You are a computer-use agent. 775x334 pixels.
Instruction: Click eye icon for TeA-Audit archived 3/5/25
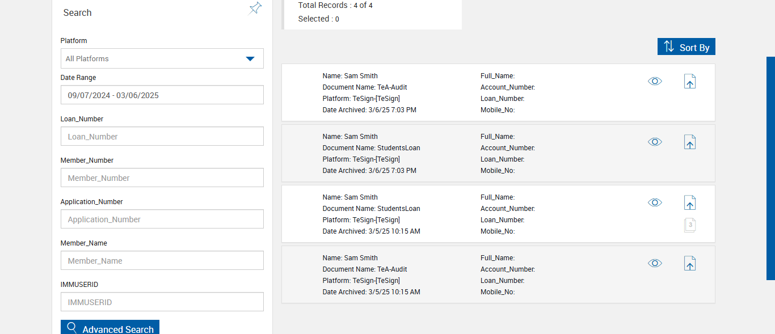click(655, 264)
